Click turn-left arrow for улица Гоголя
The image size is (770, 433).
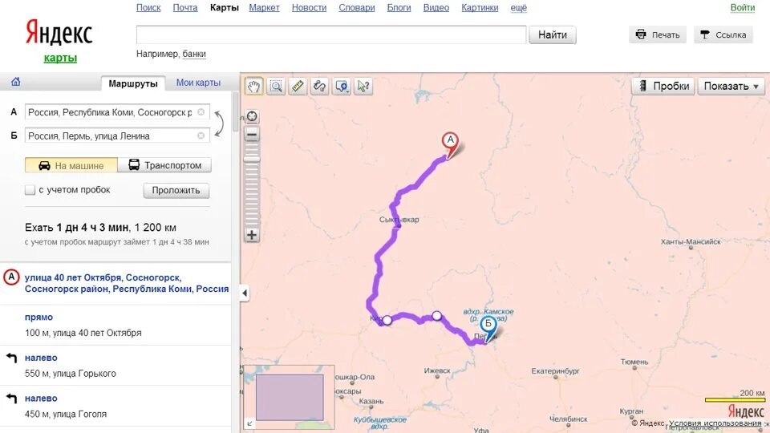click(12, 399)
